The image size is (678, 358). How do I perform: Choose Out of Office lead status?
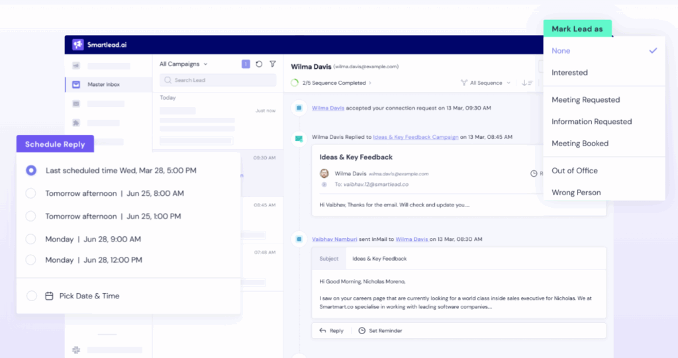coord(604,171)
